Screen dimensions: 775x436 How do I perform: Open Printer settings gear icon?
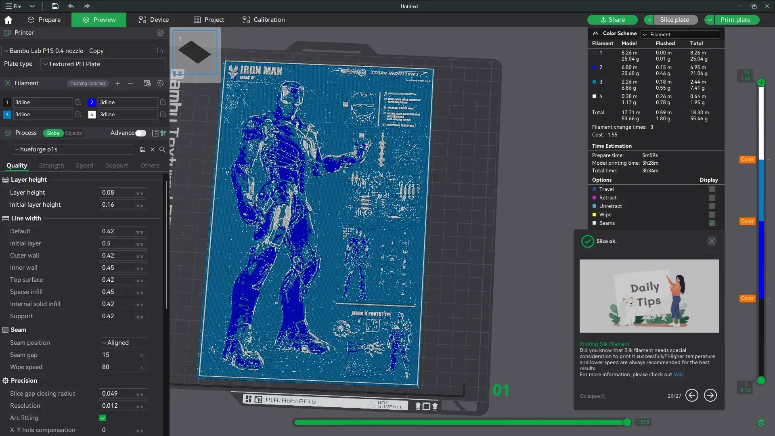click(x=160, y=33)
